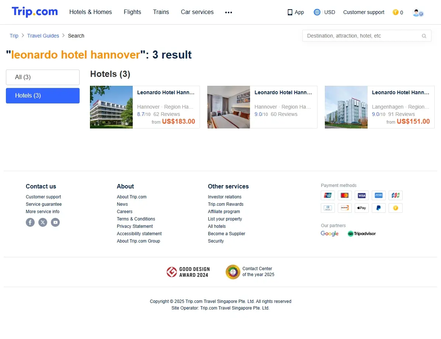Open Accessibility statement footer link
The width and height of the screenshot is (441, 339).
click(139, 234)
